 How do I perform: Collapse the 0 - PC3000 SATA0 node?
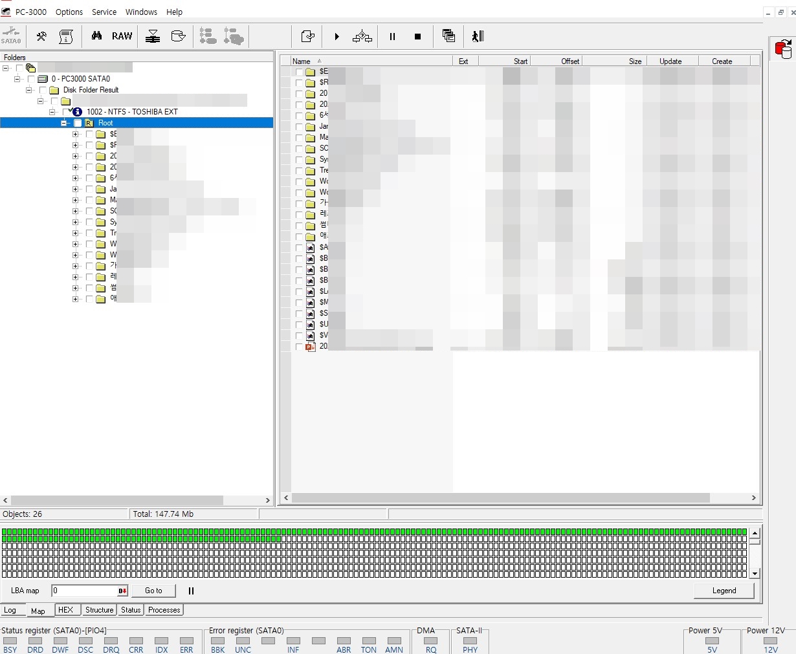(x=17, y=79)
